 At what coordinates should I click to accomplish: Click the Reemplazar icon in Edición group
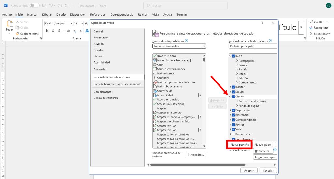pos(311,28)
